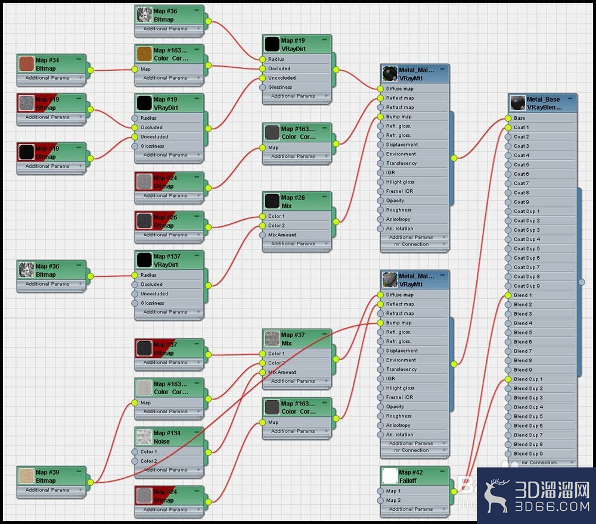Image resolution: width=596 pixels, height=524 pixels.
Task: Click the output socket of Map #137 VRayDirt
Action: [208, 286]
